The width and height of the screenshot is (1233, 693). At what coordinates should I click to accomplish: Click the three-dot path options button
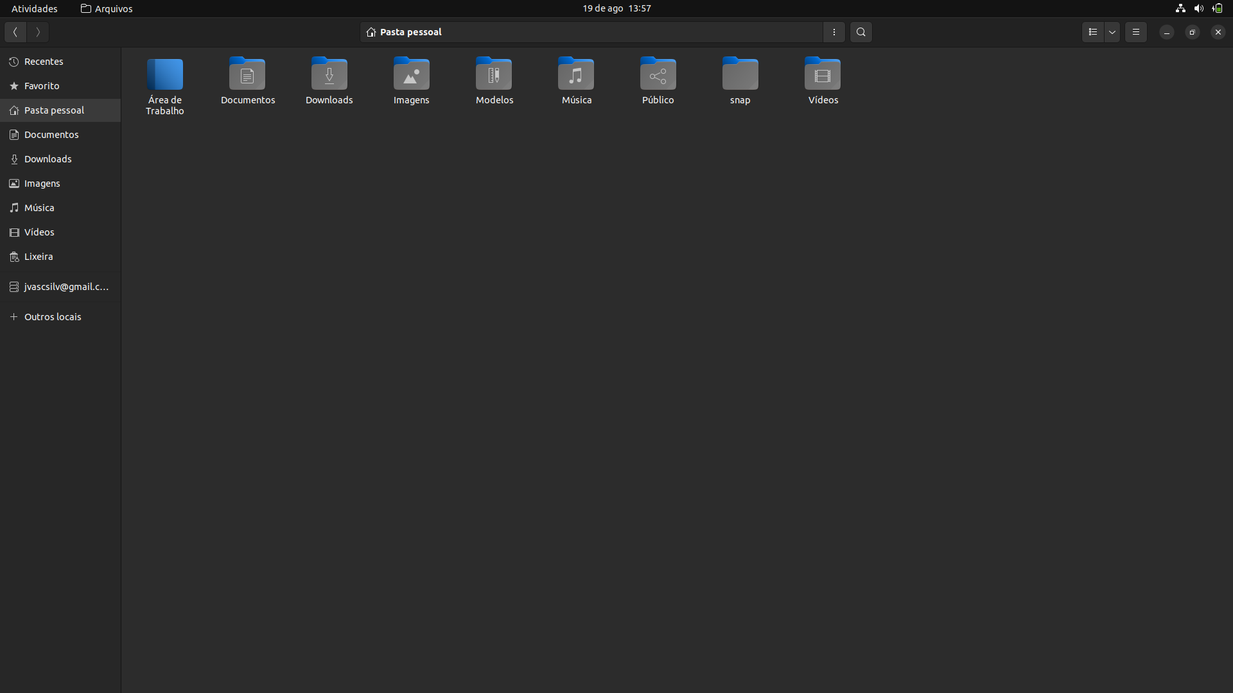click(x=834, y=32)
